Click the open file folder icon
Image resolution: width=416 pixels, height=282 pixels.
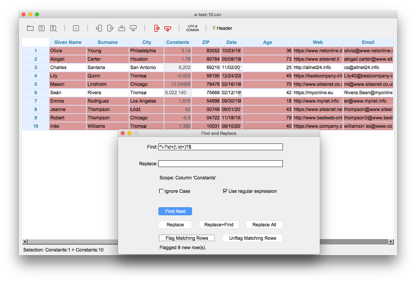click(30, 28)
